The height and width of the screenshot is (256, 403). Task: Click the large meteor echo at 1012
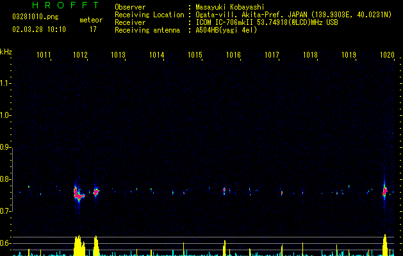78,195
